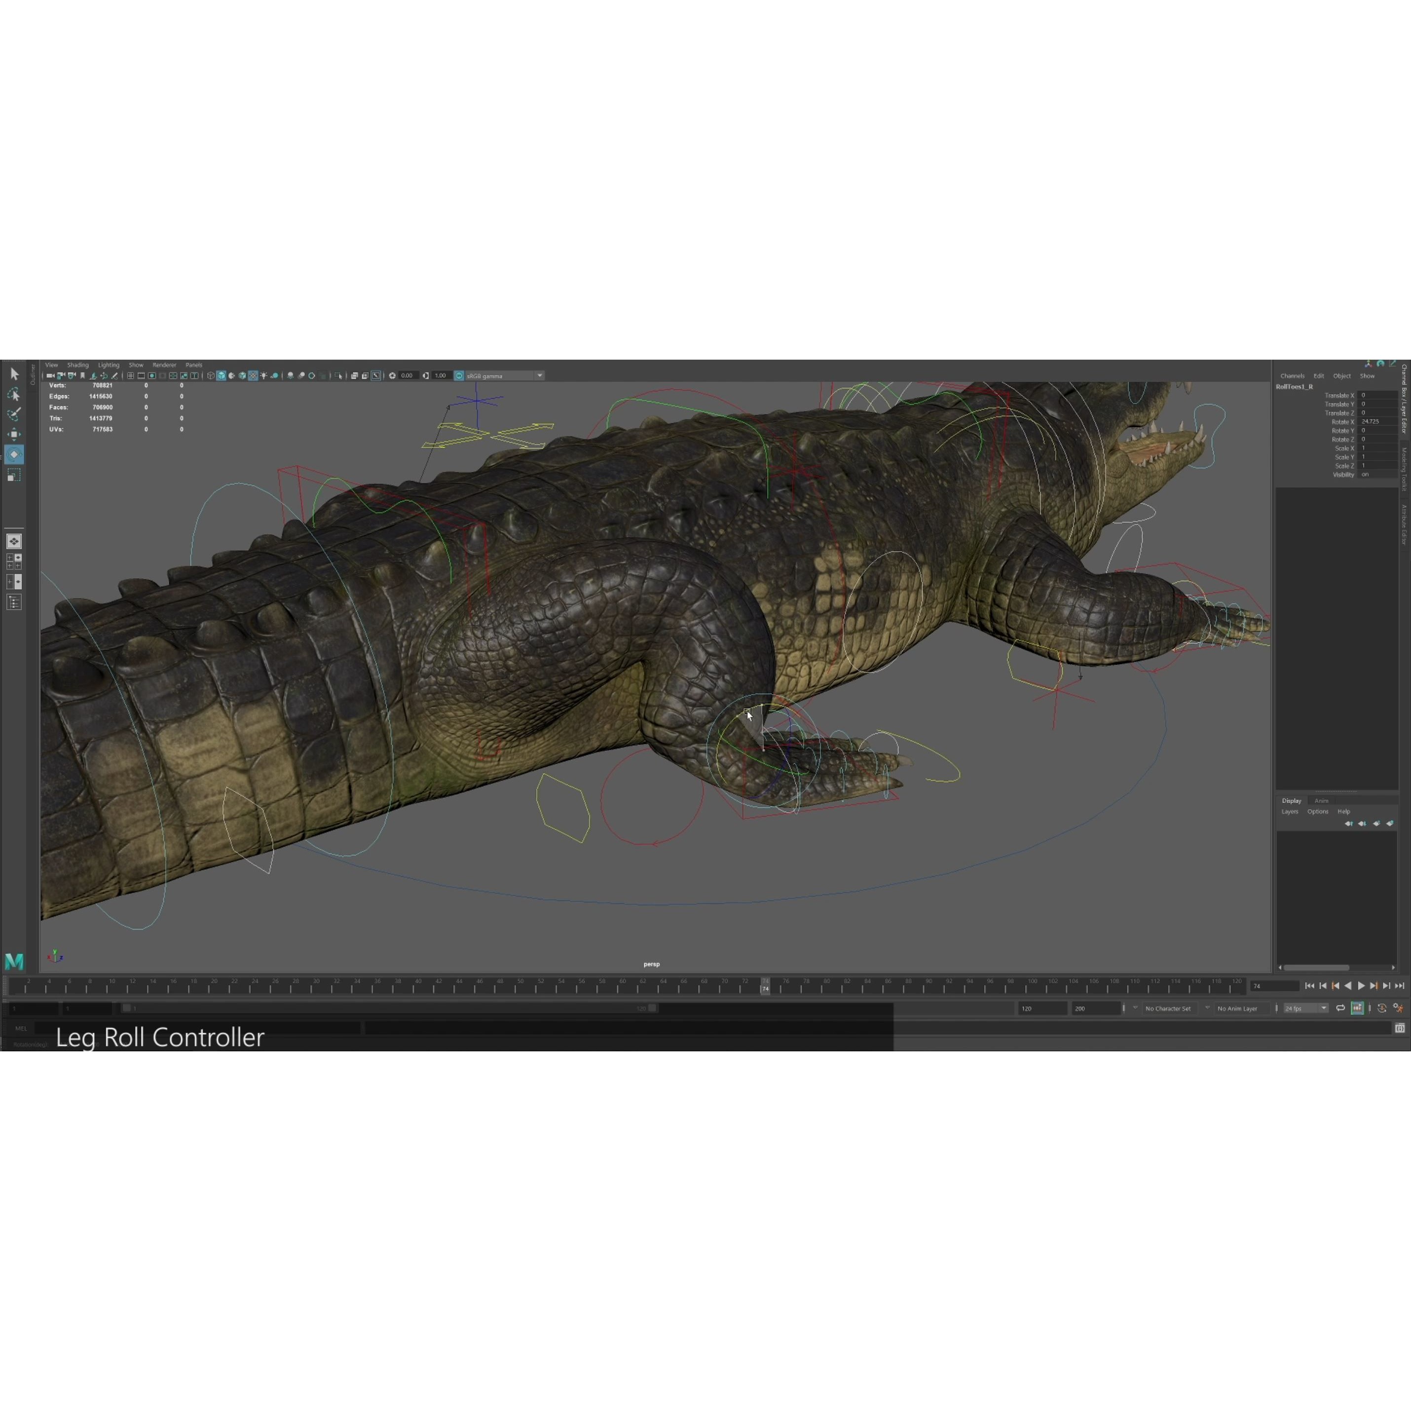Click the single perspective layout icon
Screen dimensions: 1411x1411
pyautogui.click(x=14, y=541)
